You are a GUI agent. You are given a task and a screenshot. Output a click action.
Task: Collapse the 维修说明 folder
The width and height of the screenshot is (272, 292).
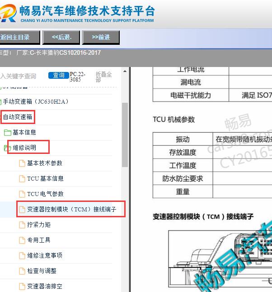click(24, 148)
